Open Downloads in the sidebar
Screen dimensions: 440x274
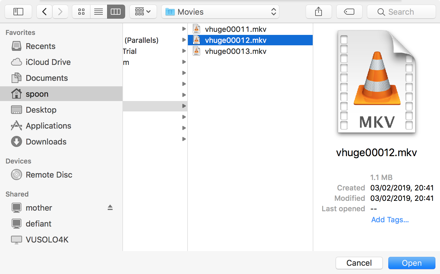click(61, 142)
